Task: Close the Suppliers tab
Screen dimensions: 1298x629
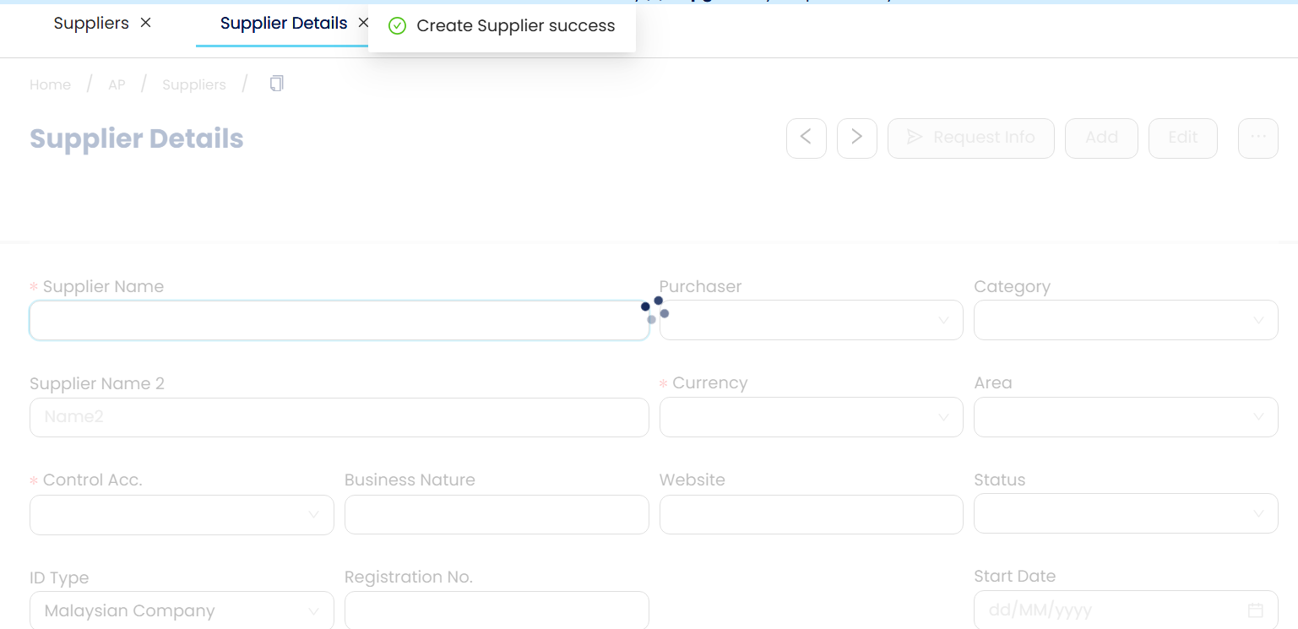Action: [146, 23]
